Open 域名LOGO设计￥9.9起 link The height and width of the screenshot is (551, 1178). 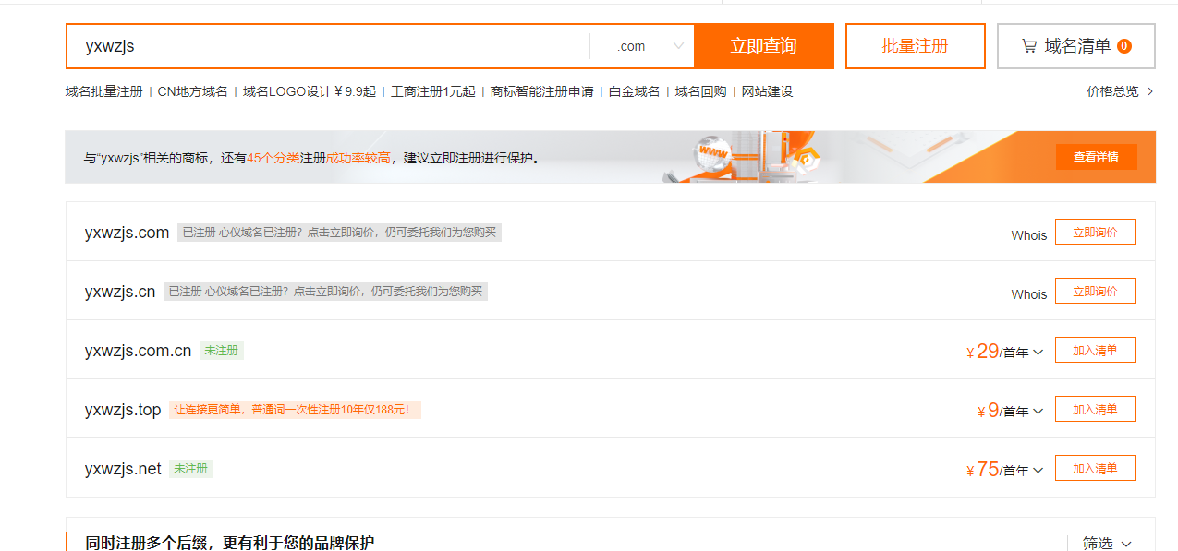[x=310, y=91]
